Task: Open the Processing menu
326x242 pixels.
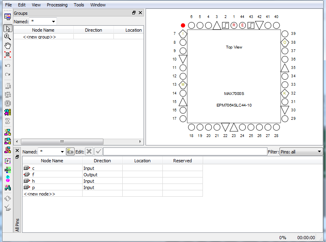Action: tap(57, 5)
